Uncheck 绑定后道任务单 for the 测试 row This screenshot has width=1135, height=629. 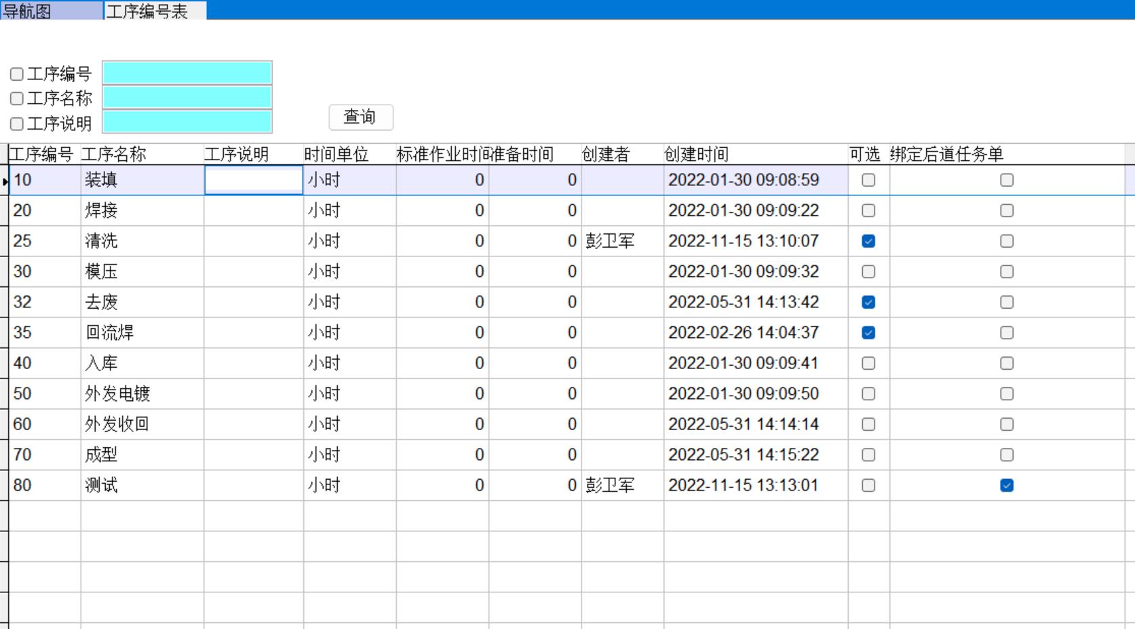tap(1007, 485)
